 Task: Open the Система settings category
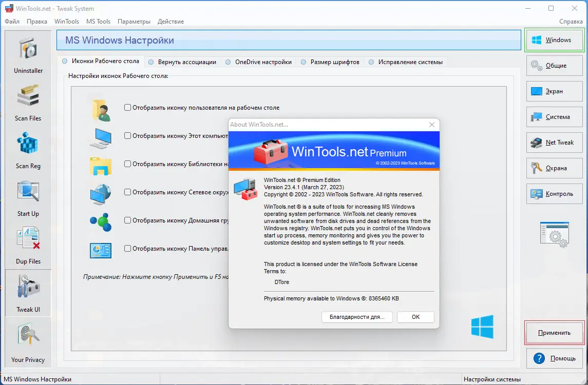click(x=554, y=117)
